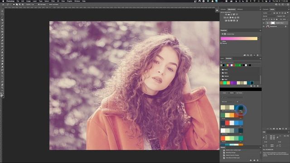290x163 pixels.
Task: Toggle lock transparent pixels in Layers
Action: (x=267, y=19)
